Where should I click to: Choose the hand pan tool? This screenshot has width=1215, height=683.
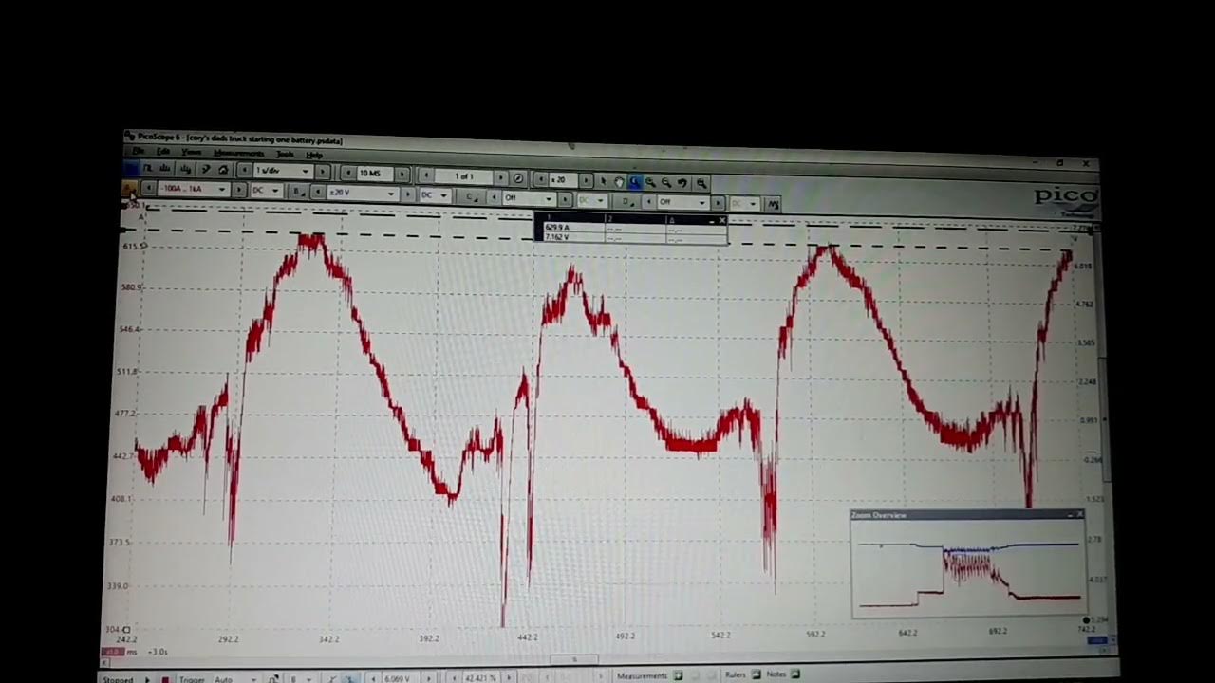619,181
